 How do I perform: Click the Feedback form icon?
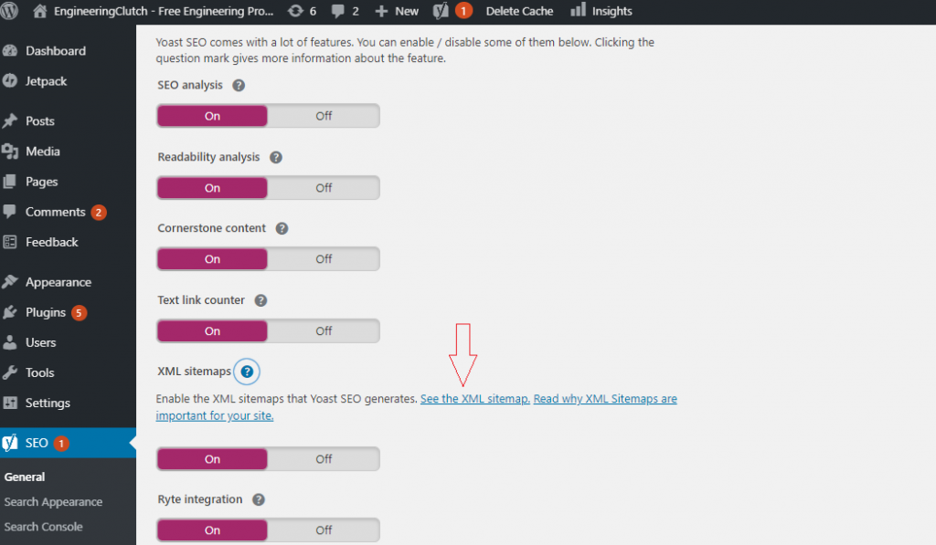(x=9, y=242)
